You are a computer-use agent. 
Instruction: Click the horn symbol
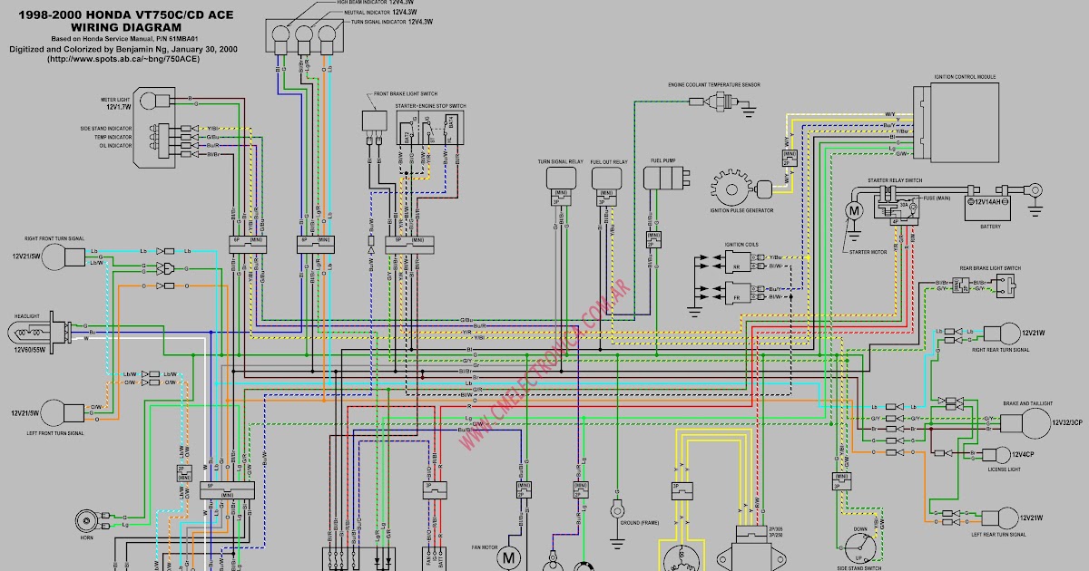tap(85, 520)
